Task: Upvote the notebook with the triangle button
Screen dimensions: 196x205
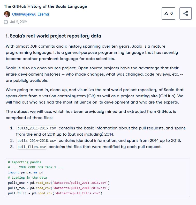Action: [x=168, y=13]
